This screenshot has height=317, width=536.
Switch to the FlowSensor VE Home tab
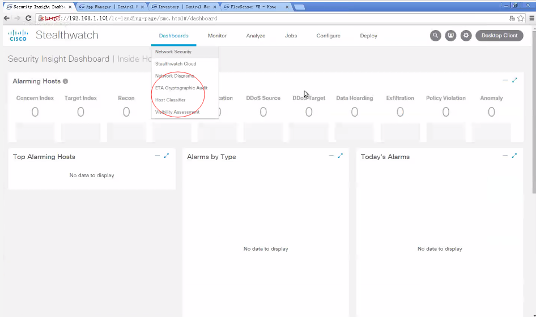256,7
